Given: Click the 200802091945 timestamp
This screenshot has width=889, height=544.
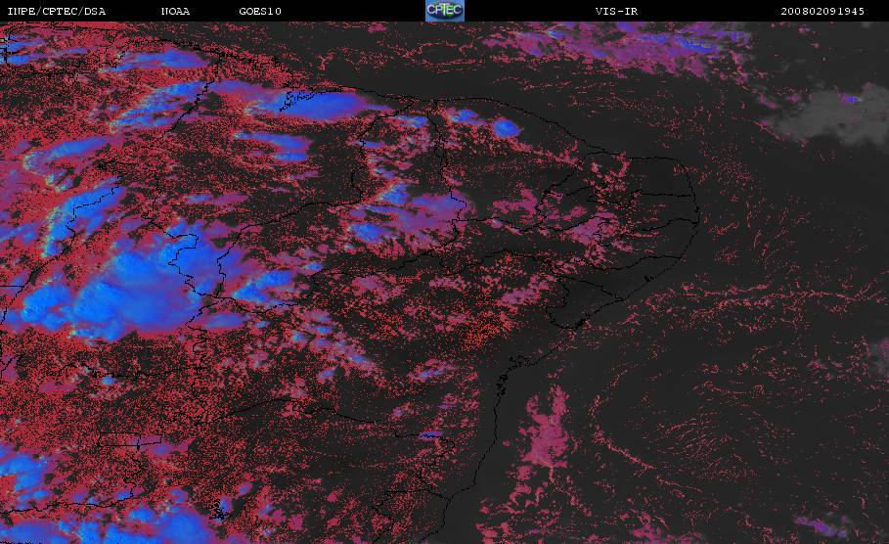Looking at the screenshot, I should (x=822, y=11).
